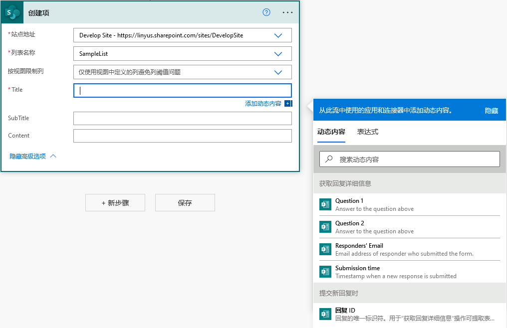This screenshot has height=328, width=507.
Task: Expand the 列表名称 dropdown arrow
Action: point(278,54)
